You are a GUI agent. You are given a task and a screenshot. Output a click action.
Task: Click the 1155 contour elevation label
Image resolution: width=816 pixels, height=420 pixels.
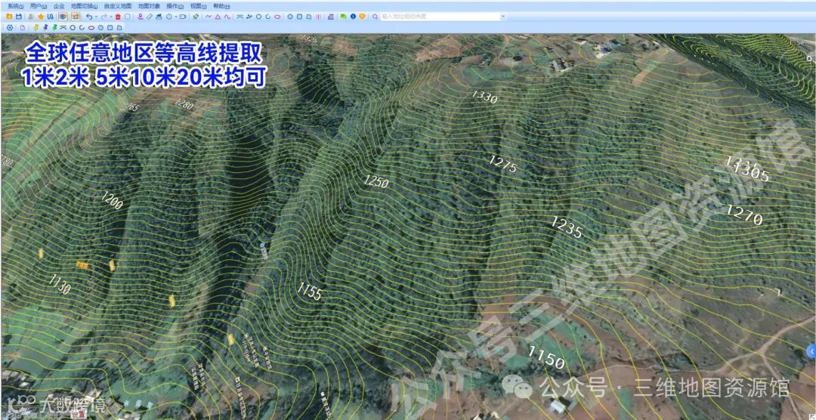coord(310,290)
